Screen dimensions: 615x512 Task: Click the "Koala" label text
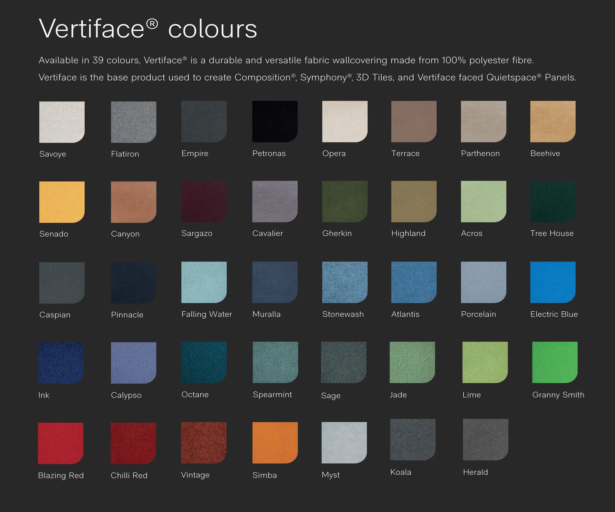tap(401, 472)
